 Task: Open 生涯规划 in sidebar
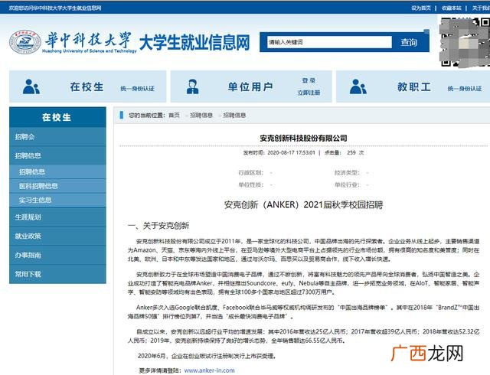tap(57, 217)
